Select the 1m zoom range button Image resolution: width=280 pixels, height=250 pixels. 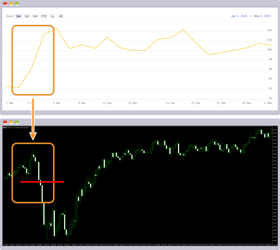pyautogui.click(x=19, y=16)
